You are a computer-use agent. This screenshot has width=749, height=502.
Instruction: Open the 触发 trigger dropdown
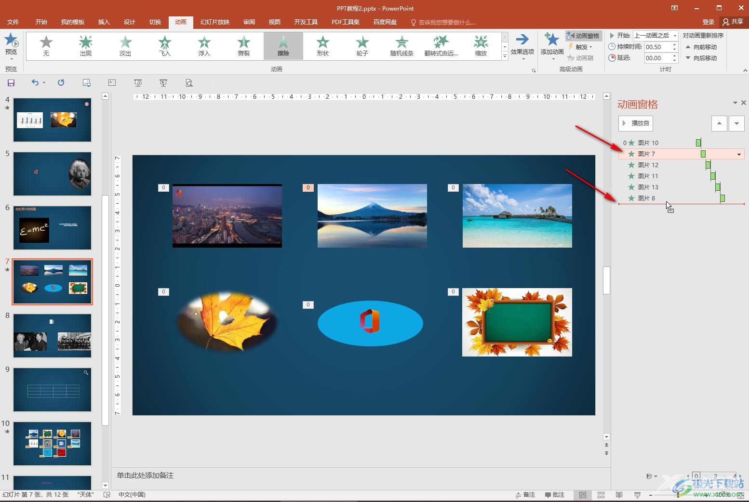[580, 47]
